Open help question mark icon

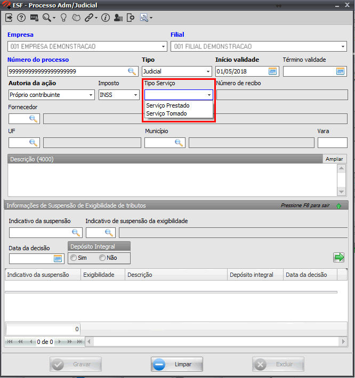click(21, 18)
